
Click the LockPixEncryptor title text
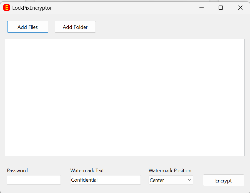pos(31,8)
